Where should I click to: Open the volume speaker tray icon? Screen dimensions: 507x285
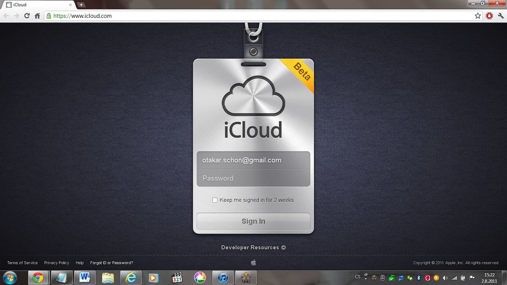pos(445,278)
